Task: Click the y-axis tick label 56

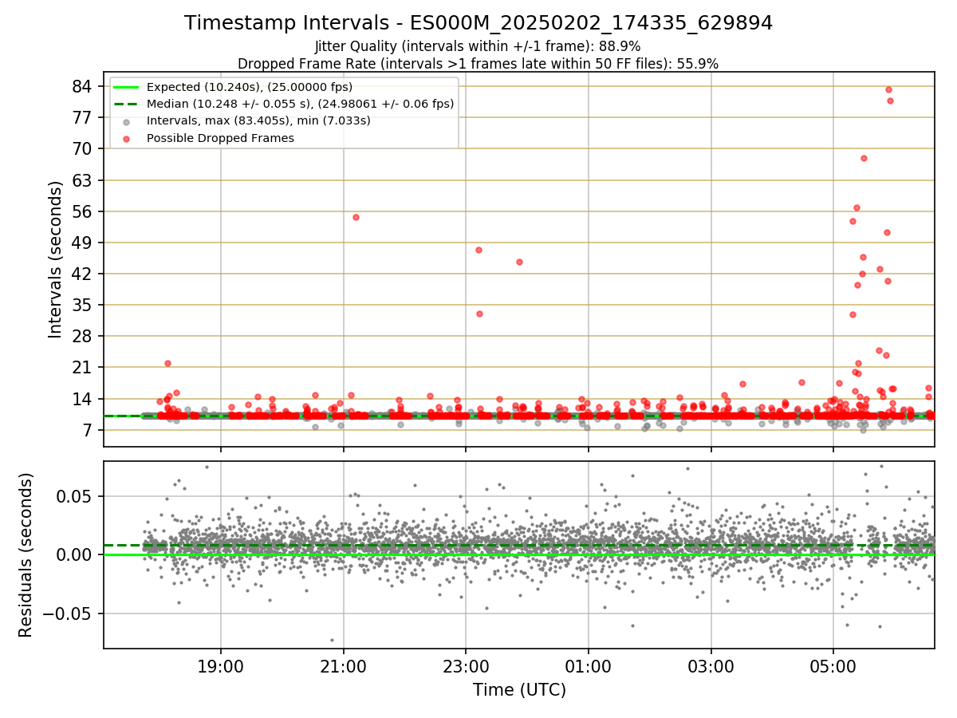Action: pos(84,211)
